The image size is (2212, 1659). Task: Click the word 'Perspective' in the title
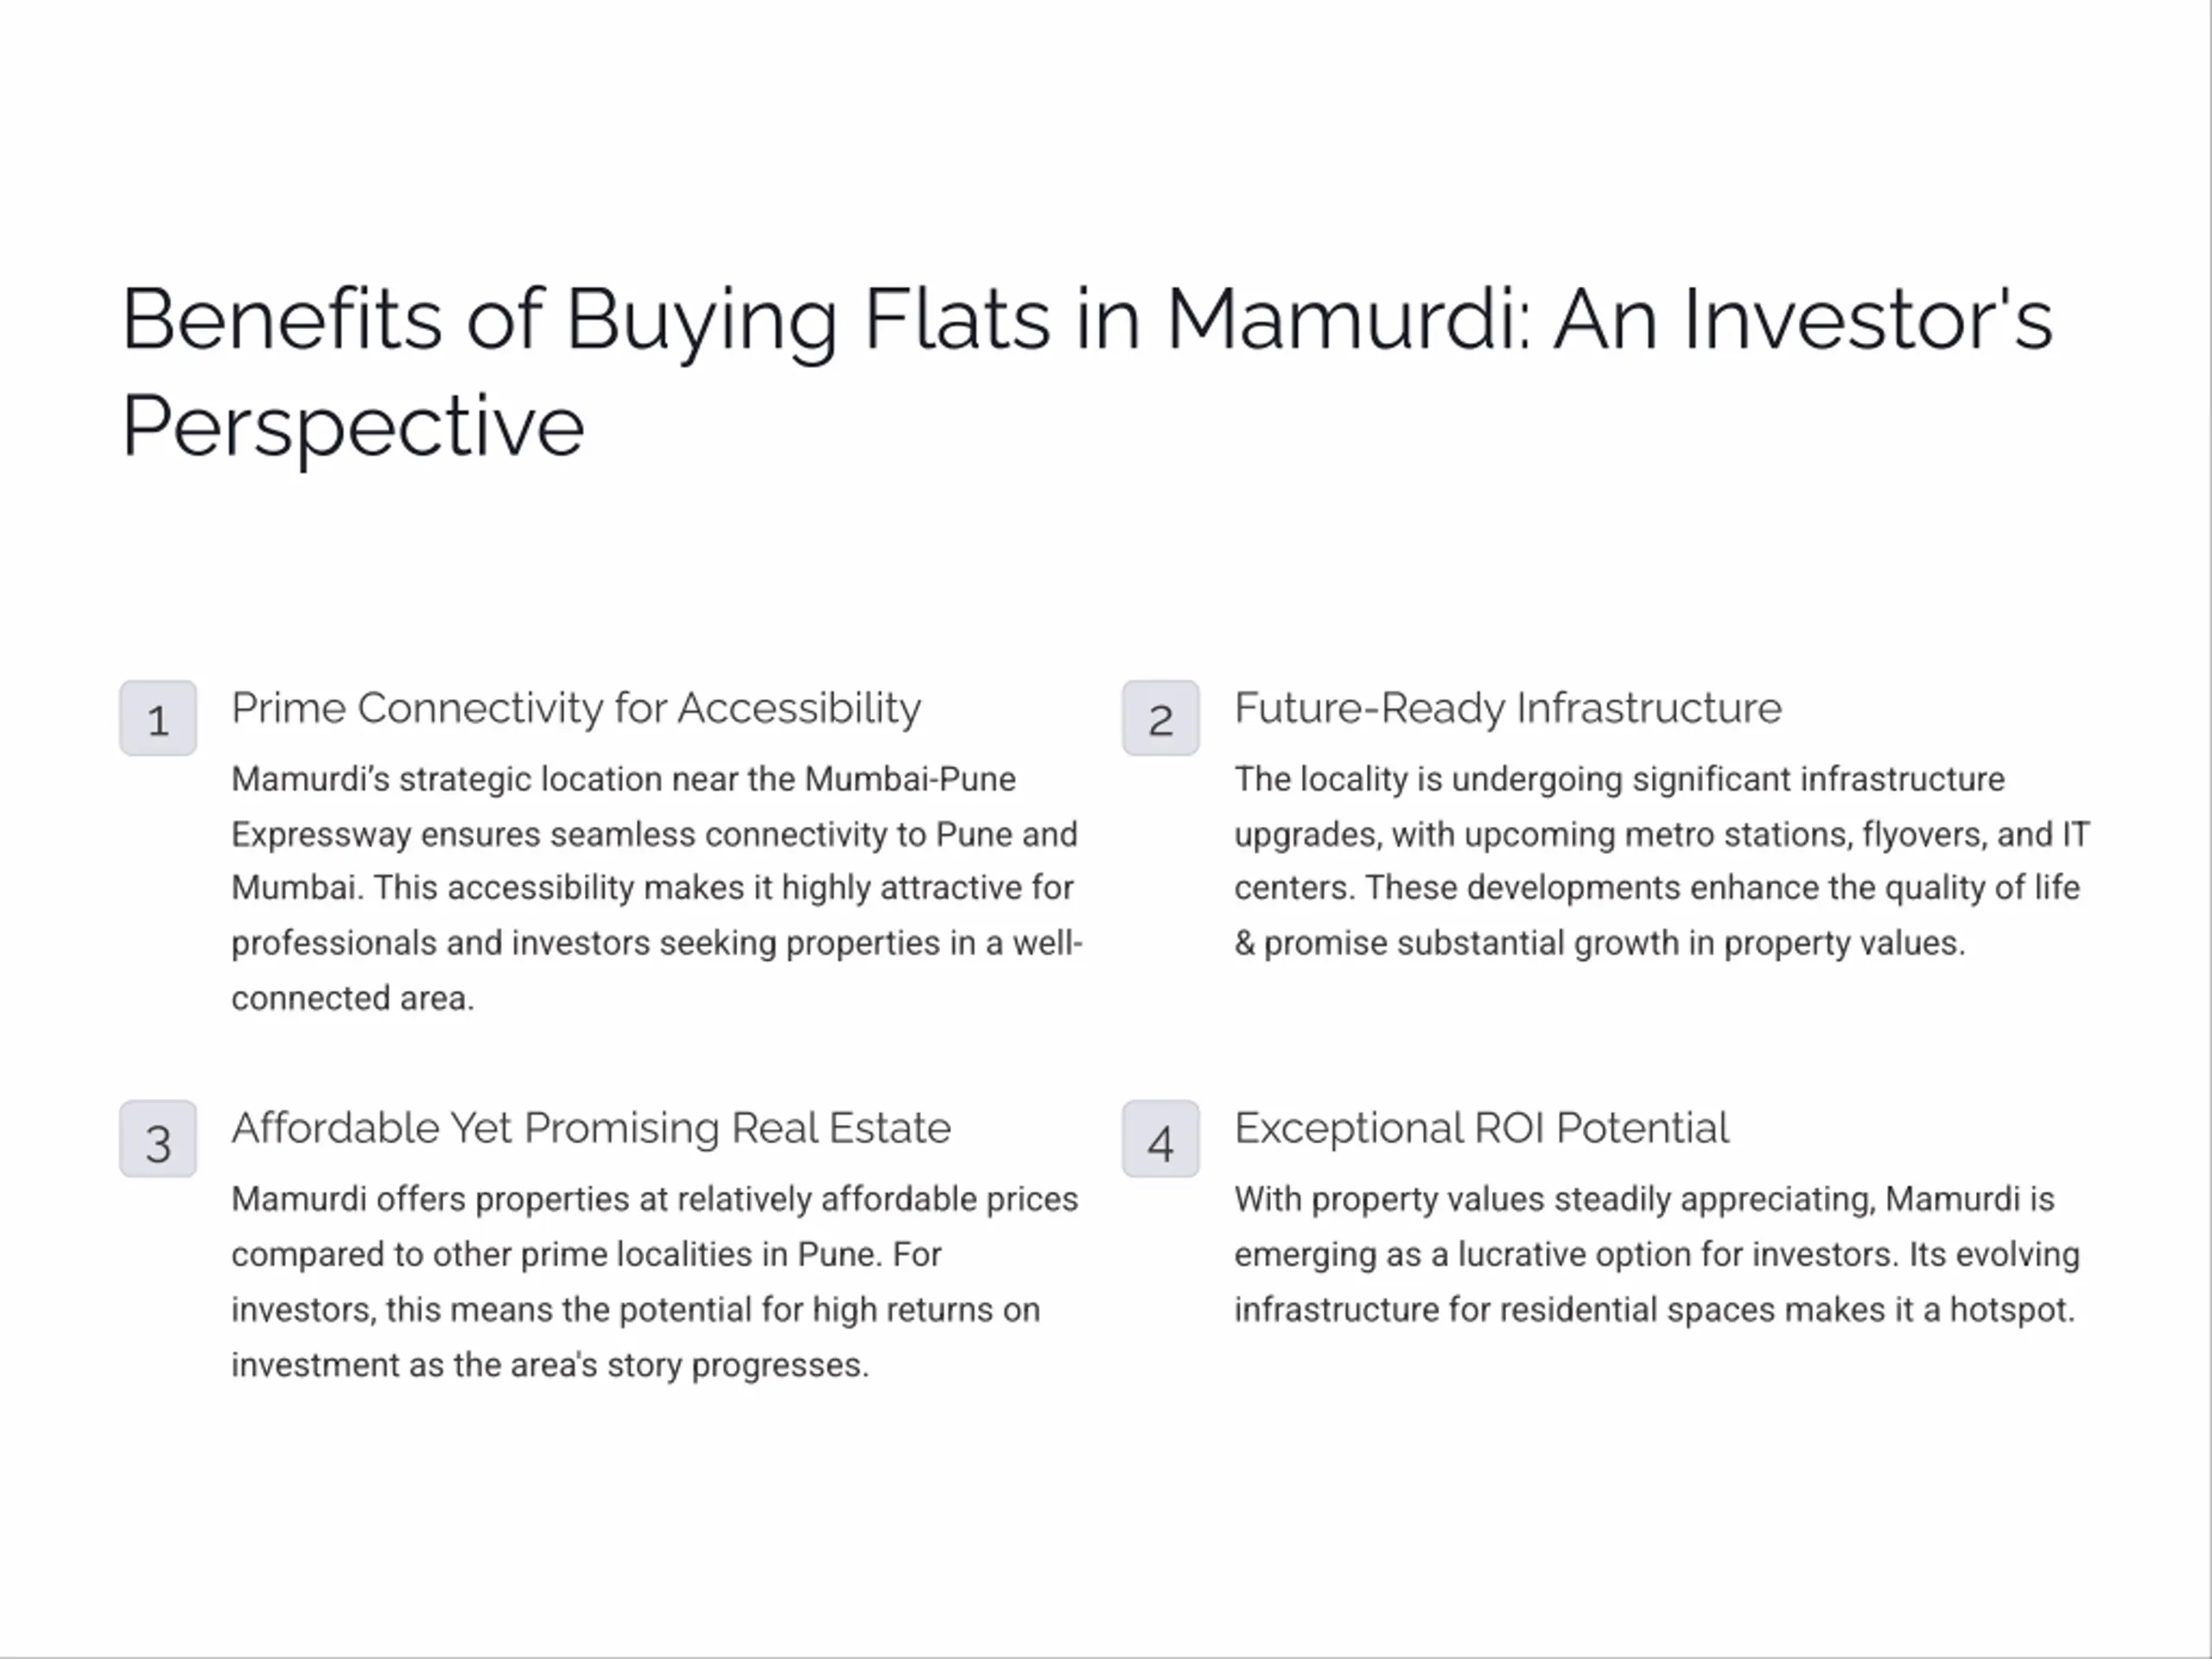353,427
